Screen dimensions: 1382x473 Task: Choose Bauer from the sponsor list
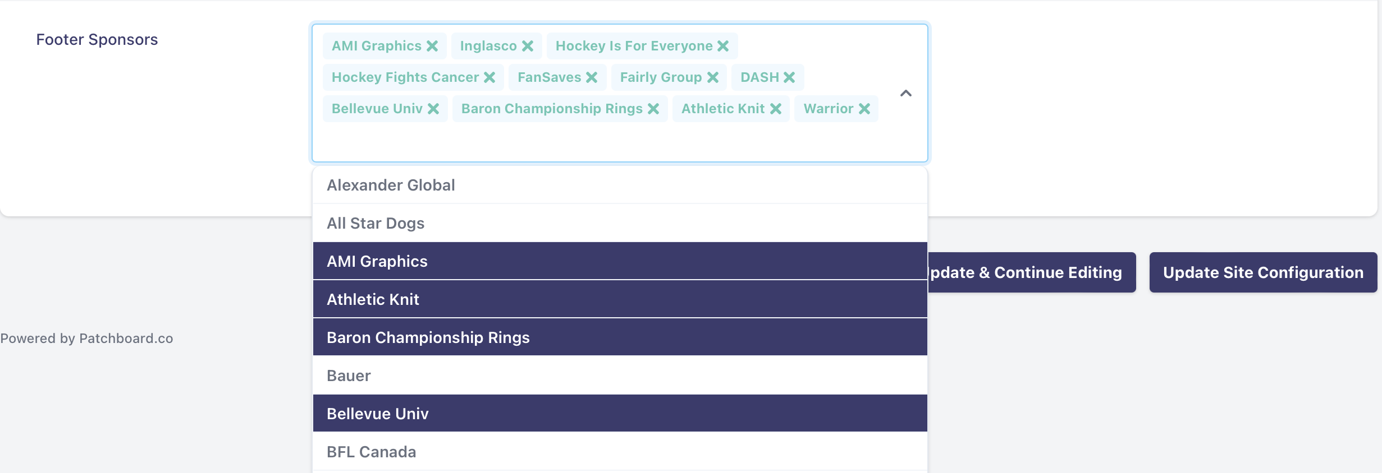(x=620, y=375)
